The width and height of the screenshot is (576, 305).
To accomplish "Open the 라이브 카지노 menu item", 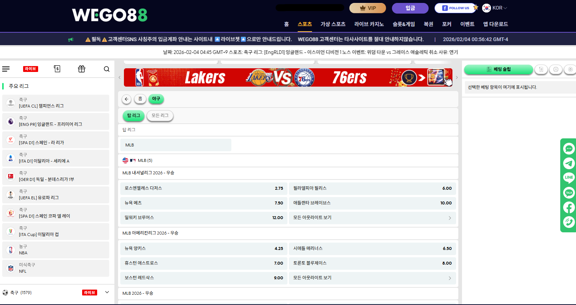I will 369,24.
